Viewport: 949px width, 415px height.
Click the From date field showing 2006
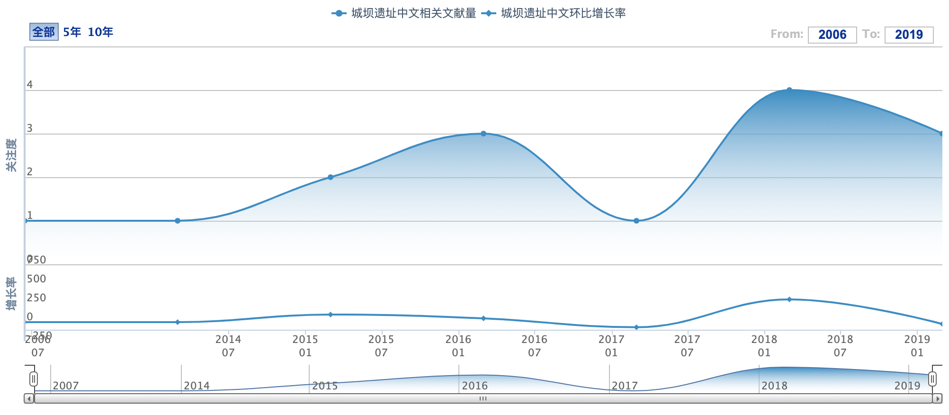coord(832,35)
